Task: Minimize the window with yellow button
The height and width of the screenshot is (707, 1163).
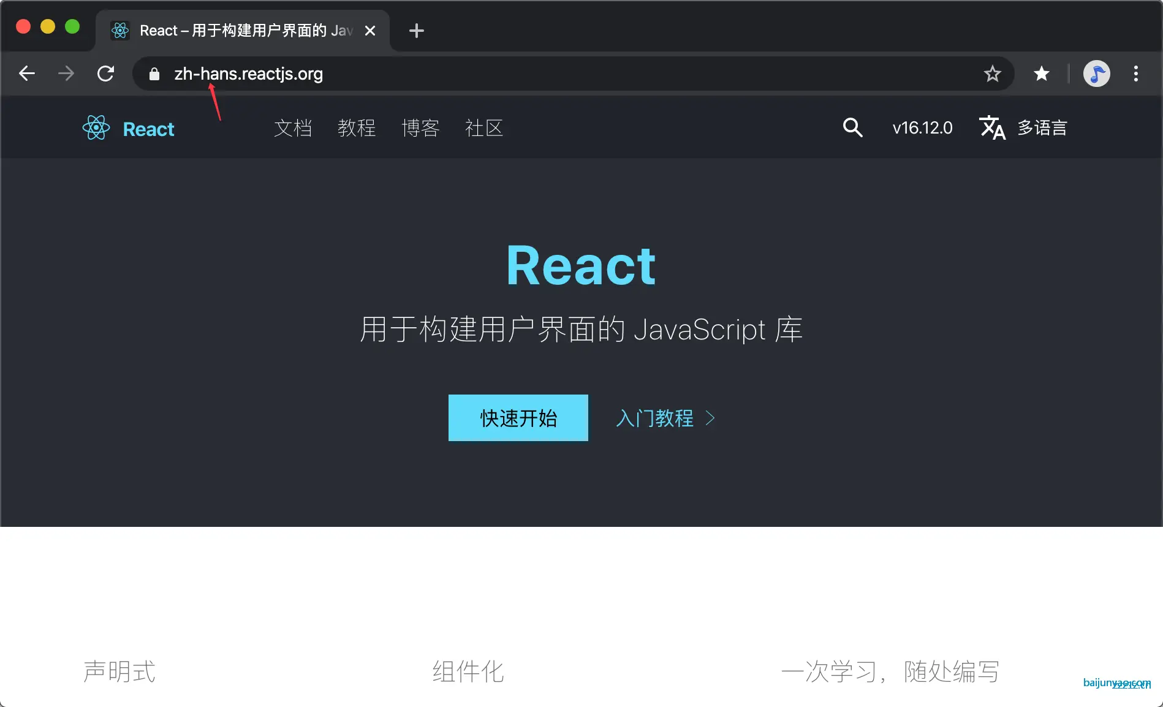Action: [x=48, y=26]
